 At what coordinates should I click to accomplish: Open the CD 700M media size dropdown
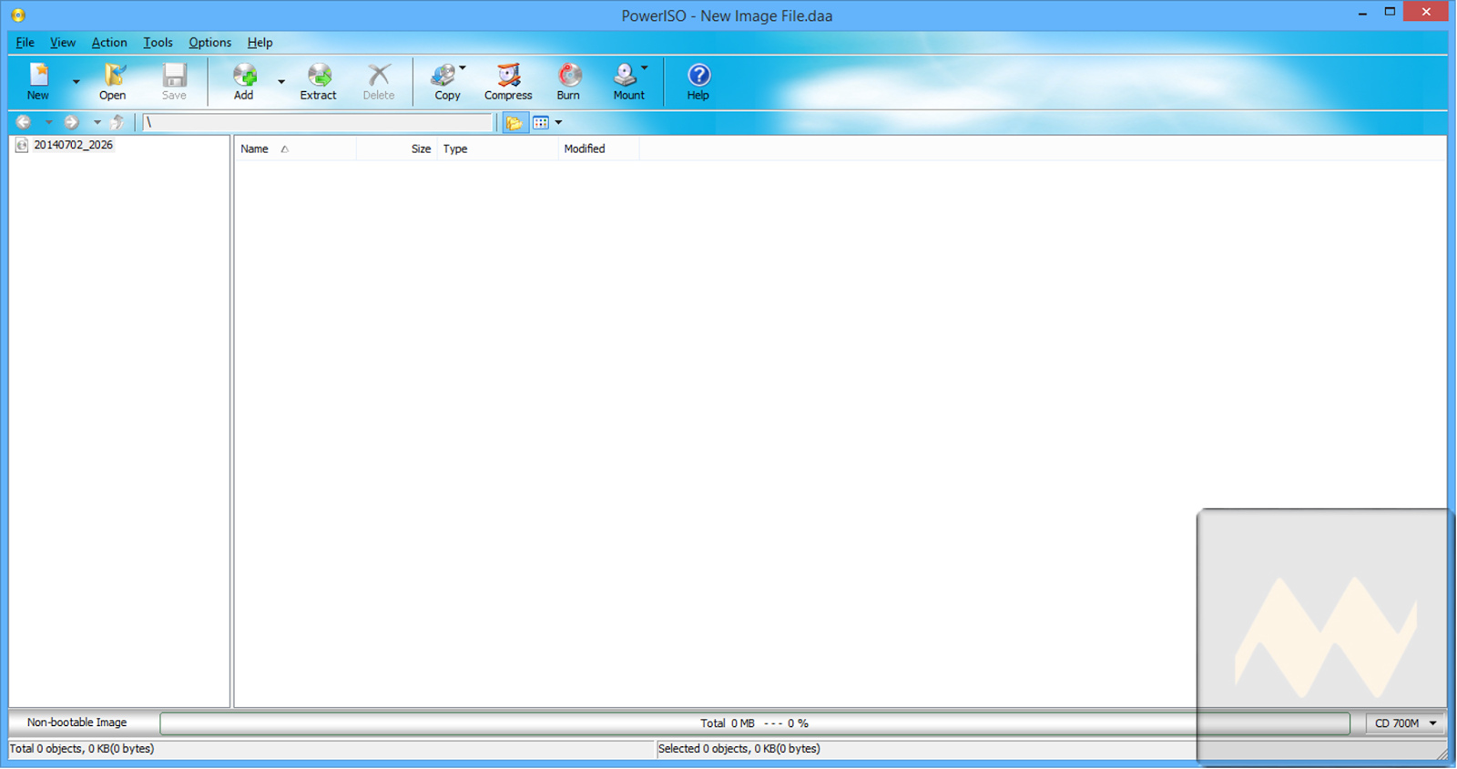(x=1406, y=723)
